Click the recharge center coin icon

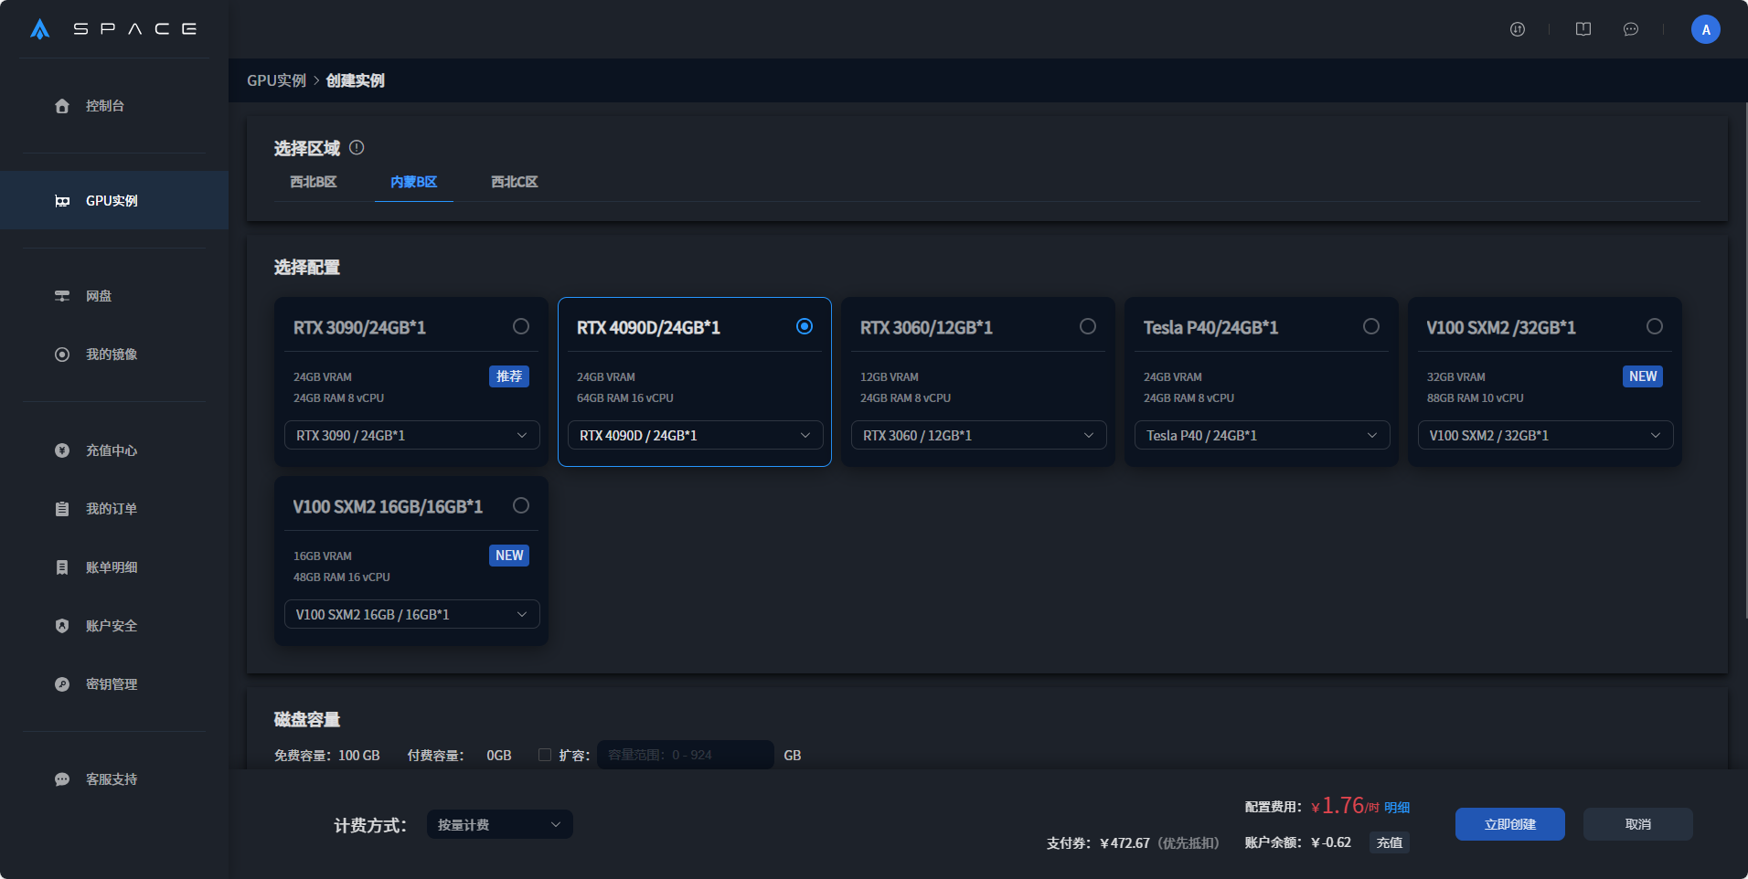click(x=62, y=450)
